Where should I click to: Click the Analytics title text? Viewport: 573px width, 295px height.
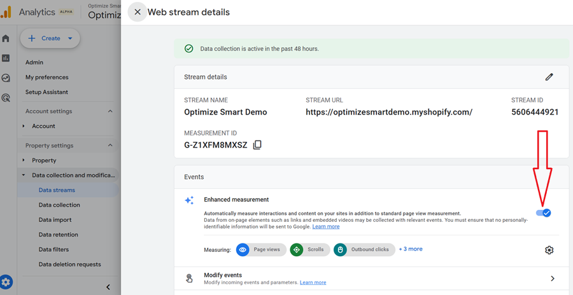pos(37,12)
